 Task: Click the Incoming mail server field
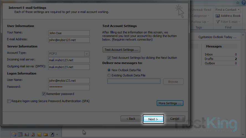point(69,60)
